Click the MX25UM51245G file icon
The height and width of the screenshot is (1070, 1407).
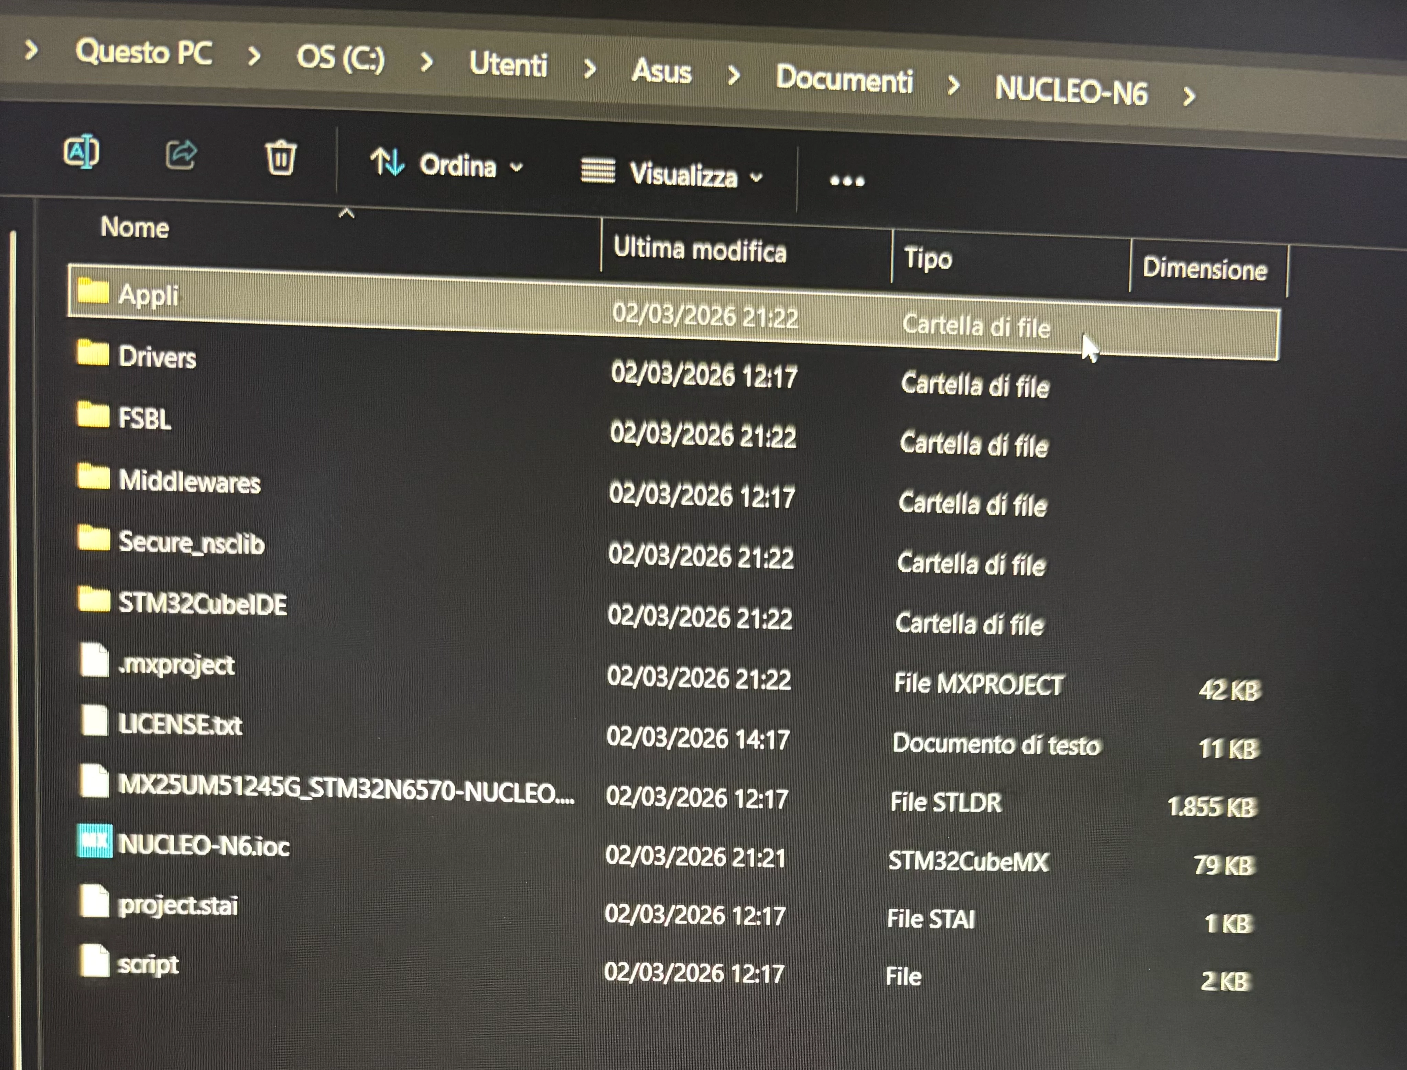tap(94, 781)
